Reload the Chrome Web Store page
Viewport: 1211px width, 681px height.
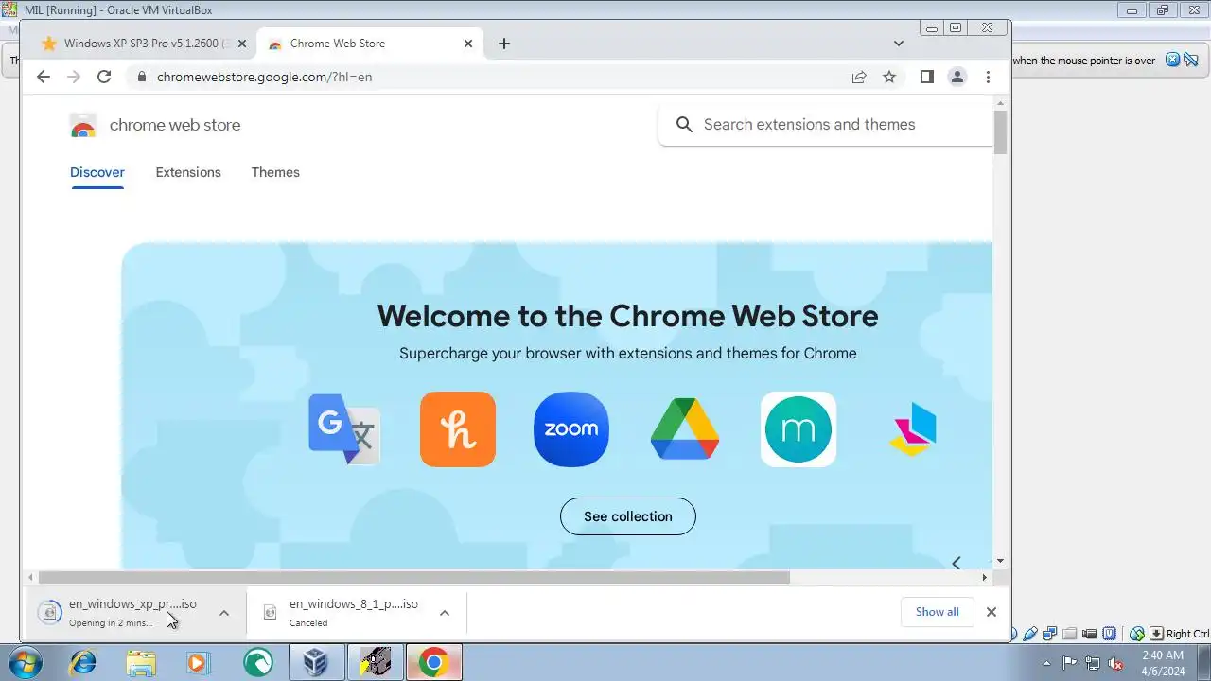[104, 77]
